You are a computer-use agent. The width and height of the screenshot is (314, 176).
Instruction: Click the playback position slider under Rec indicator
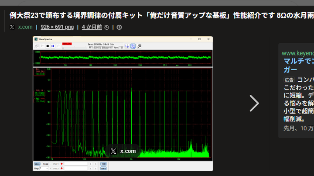click(74, 48)
